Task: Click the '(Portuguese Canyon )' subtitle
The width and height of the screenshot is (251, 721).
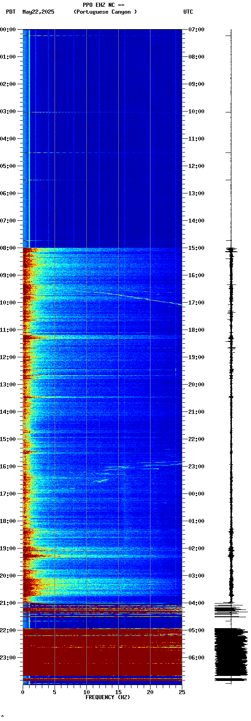Action: pos(105,12)
